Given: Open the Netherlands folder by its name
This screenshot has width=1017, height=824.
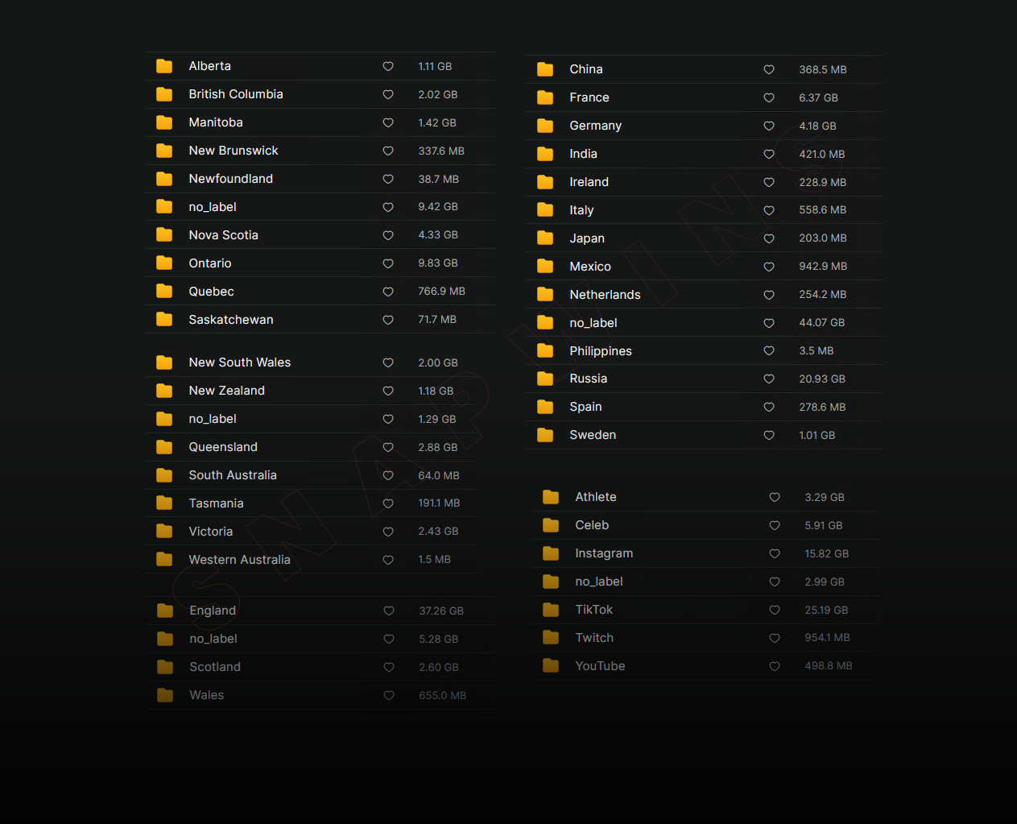Looking at the screenshot, I should 605,295.
